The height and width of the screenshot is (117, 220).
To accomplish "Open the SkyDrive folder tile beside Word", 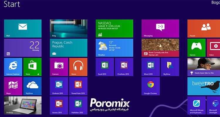I will (170, 67).
